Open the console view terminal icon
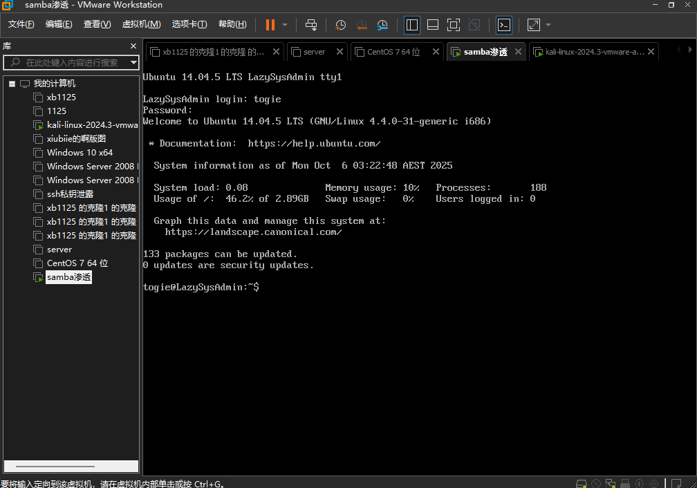The image size is (697, 488). coord(504,25)
